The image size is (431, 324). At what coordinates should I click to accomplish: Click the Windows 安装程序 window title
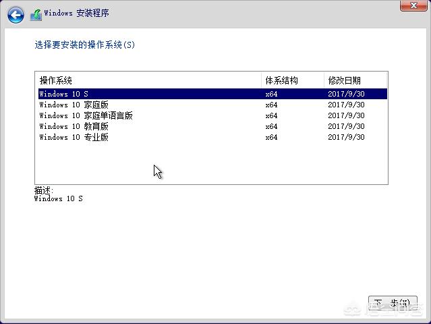(76, 13)
